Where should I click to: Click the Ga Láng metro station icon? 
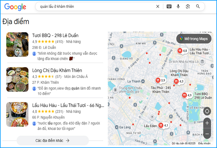(x=117, y=127)
